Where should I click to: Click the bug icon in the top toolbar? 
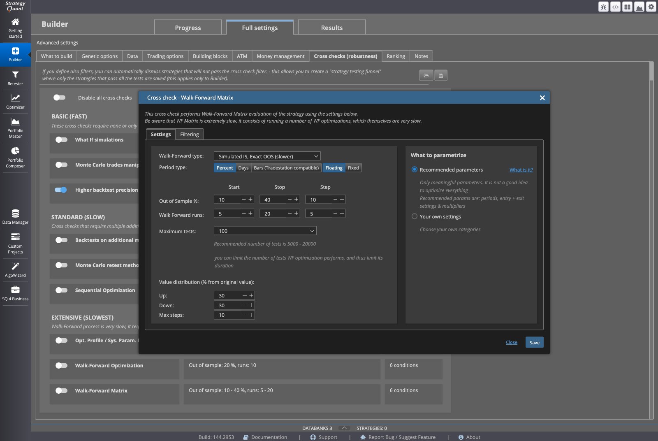(x=603, y=7)
